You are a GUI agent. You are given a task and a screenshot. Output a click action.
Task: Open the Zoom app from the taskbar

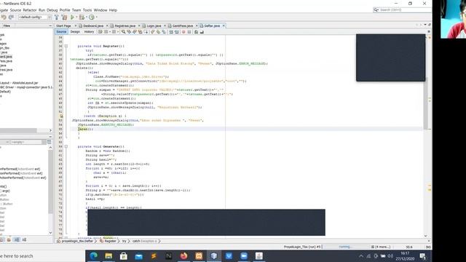(244, 255)
